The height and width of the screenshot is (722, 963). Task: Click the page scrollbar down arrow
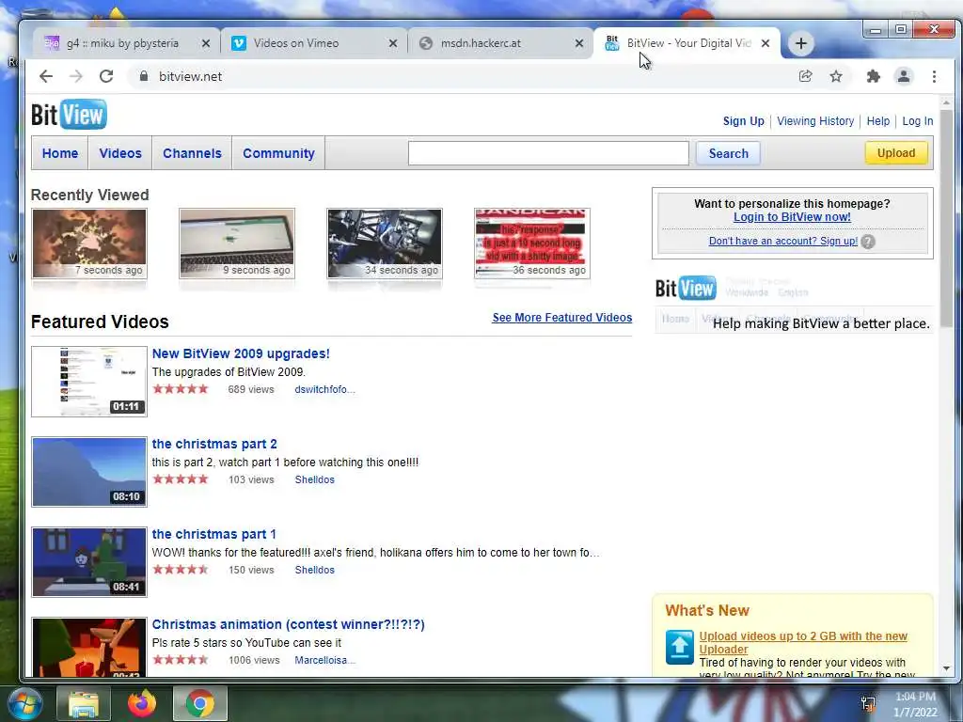pyautogui.click(x=946, y=668)
